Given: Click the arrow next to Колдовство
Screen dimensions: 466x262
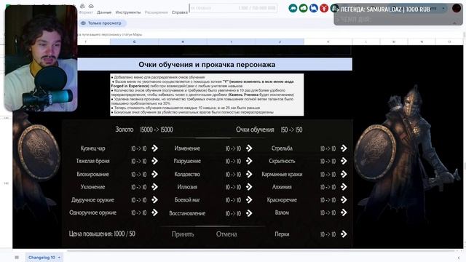Looking at the screenshot, I should pos(249,174).
